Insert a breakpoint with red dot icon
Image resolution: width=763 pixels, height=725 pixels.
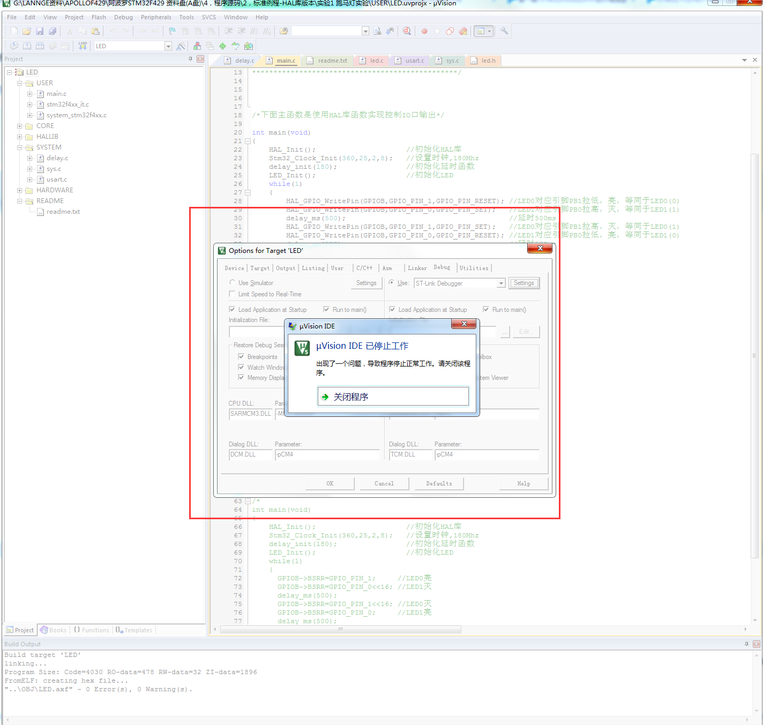pyautogui.click(x=424, y=31)
